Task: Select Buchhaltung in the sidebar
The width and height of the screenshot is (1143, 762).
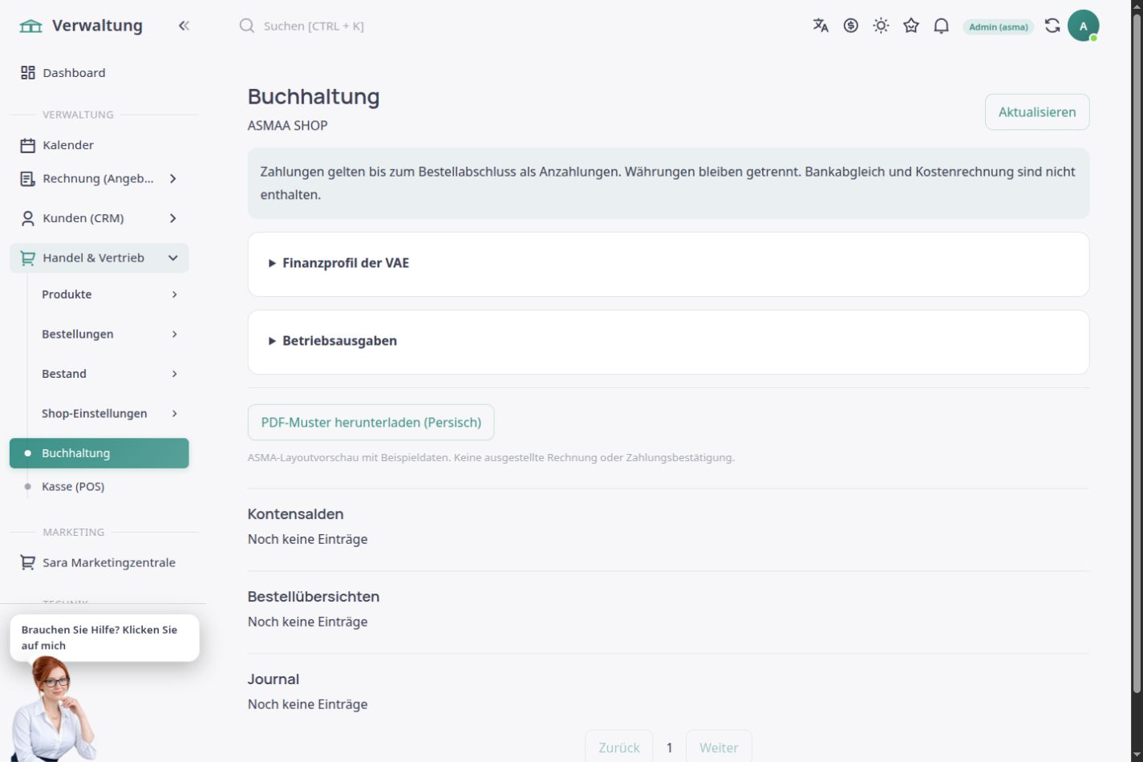Action: click(99, 453)
